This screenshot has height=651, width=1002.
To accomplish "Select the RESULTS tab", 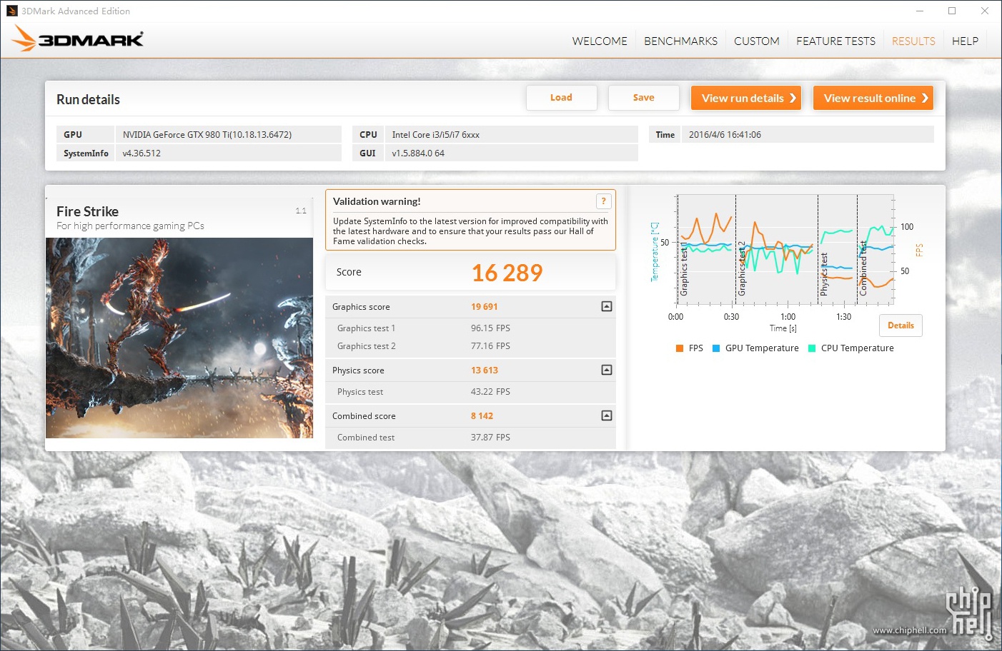I will [x=913, y=41].
